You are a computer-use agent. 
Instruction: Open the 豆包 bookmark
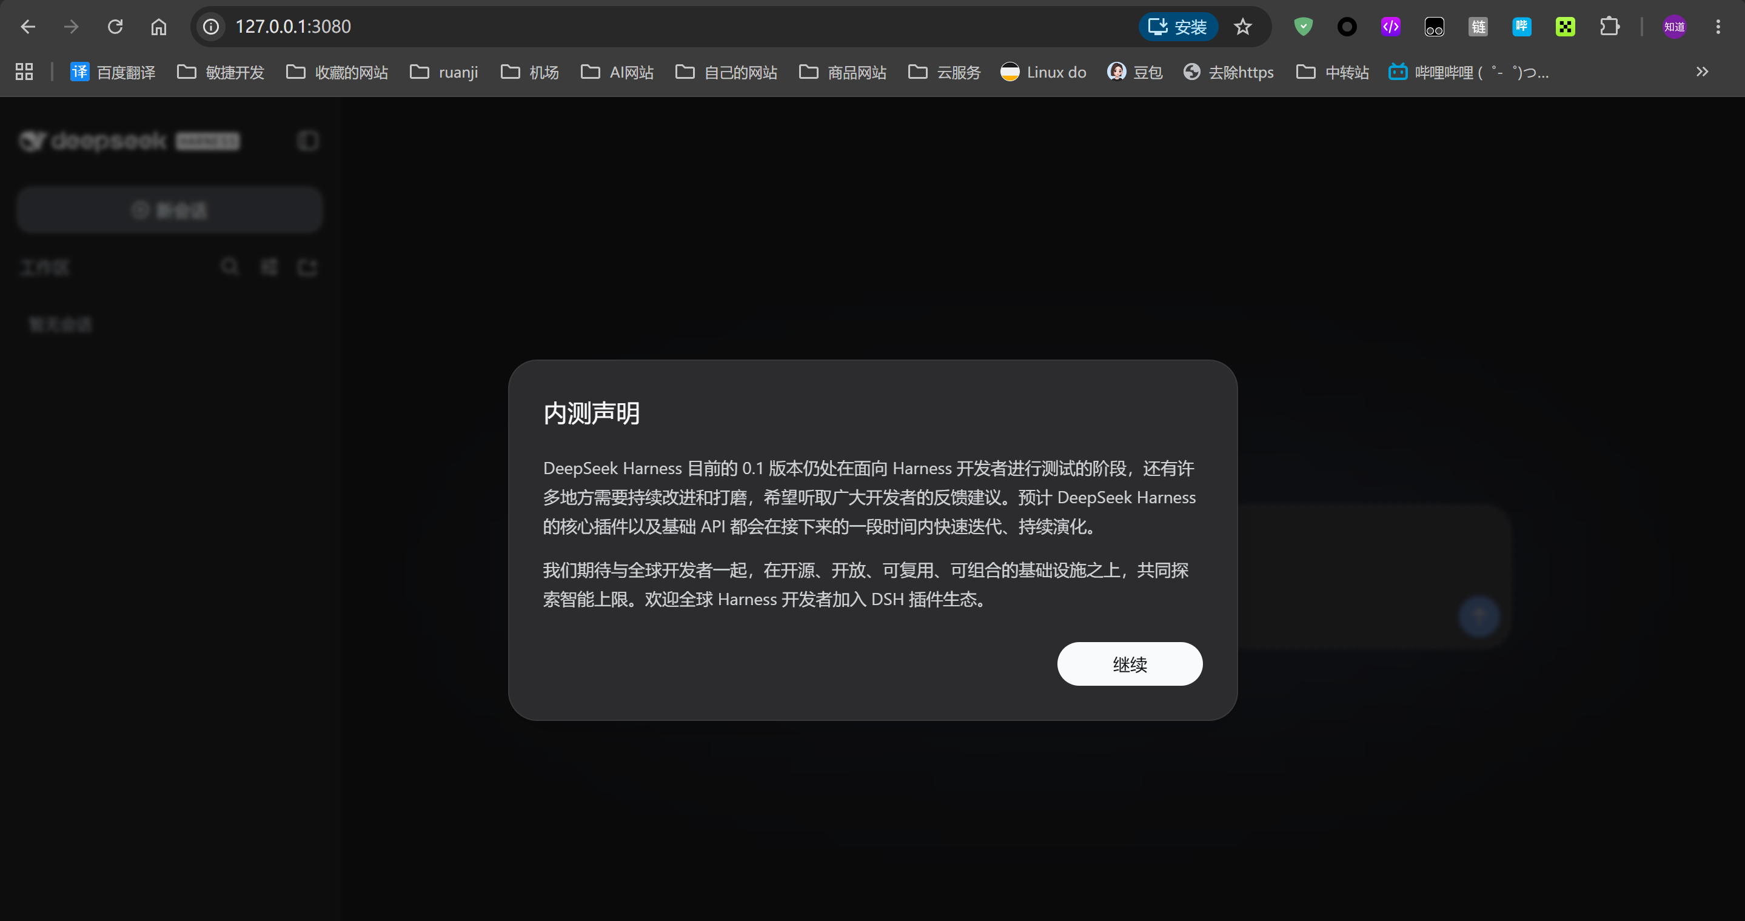(x=1134, y=72)
